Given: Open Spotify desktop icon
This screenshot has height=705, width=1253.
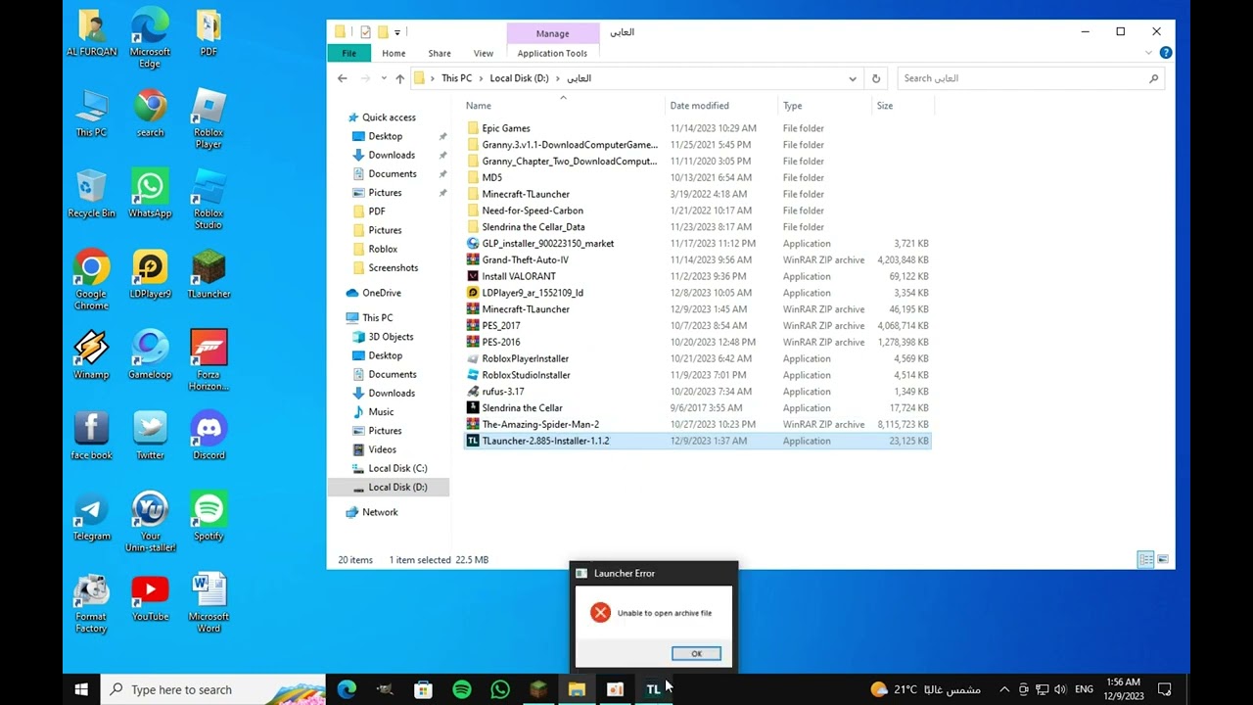Looking at the screenshot, I should pyautogui.click(x=209, y=516).
